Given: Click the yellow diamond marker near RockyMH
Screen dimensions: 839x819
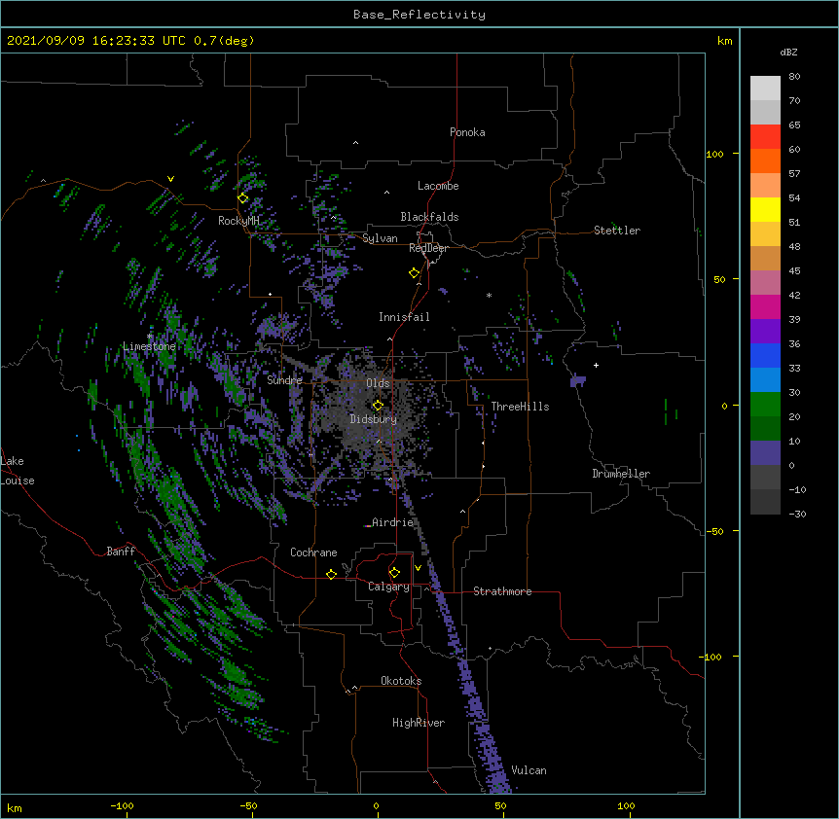Looking at the screenshot, I should pyautogui.click(x=243, y=198).
